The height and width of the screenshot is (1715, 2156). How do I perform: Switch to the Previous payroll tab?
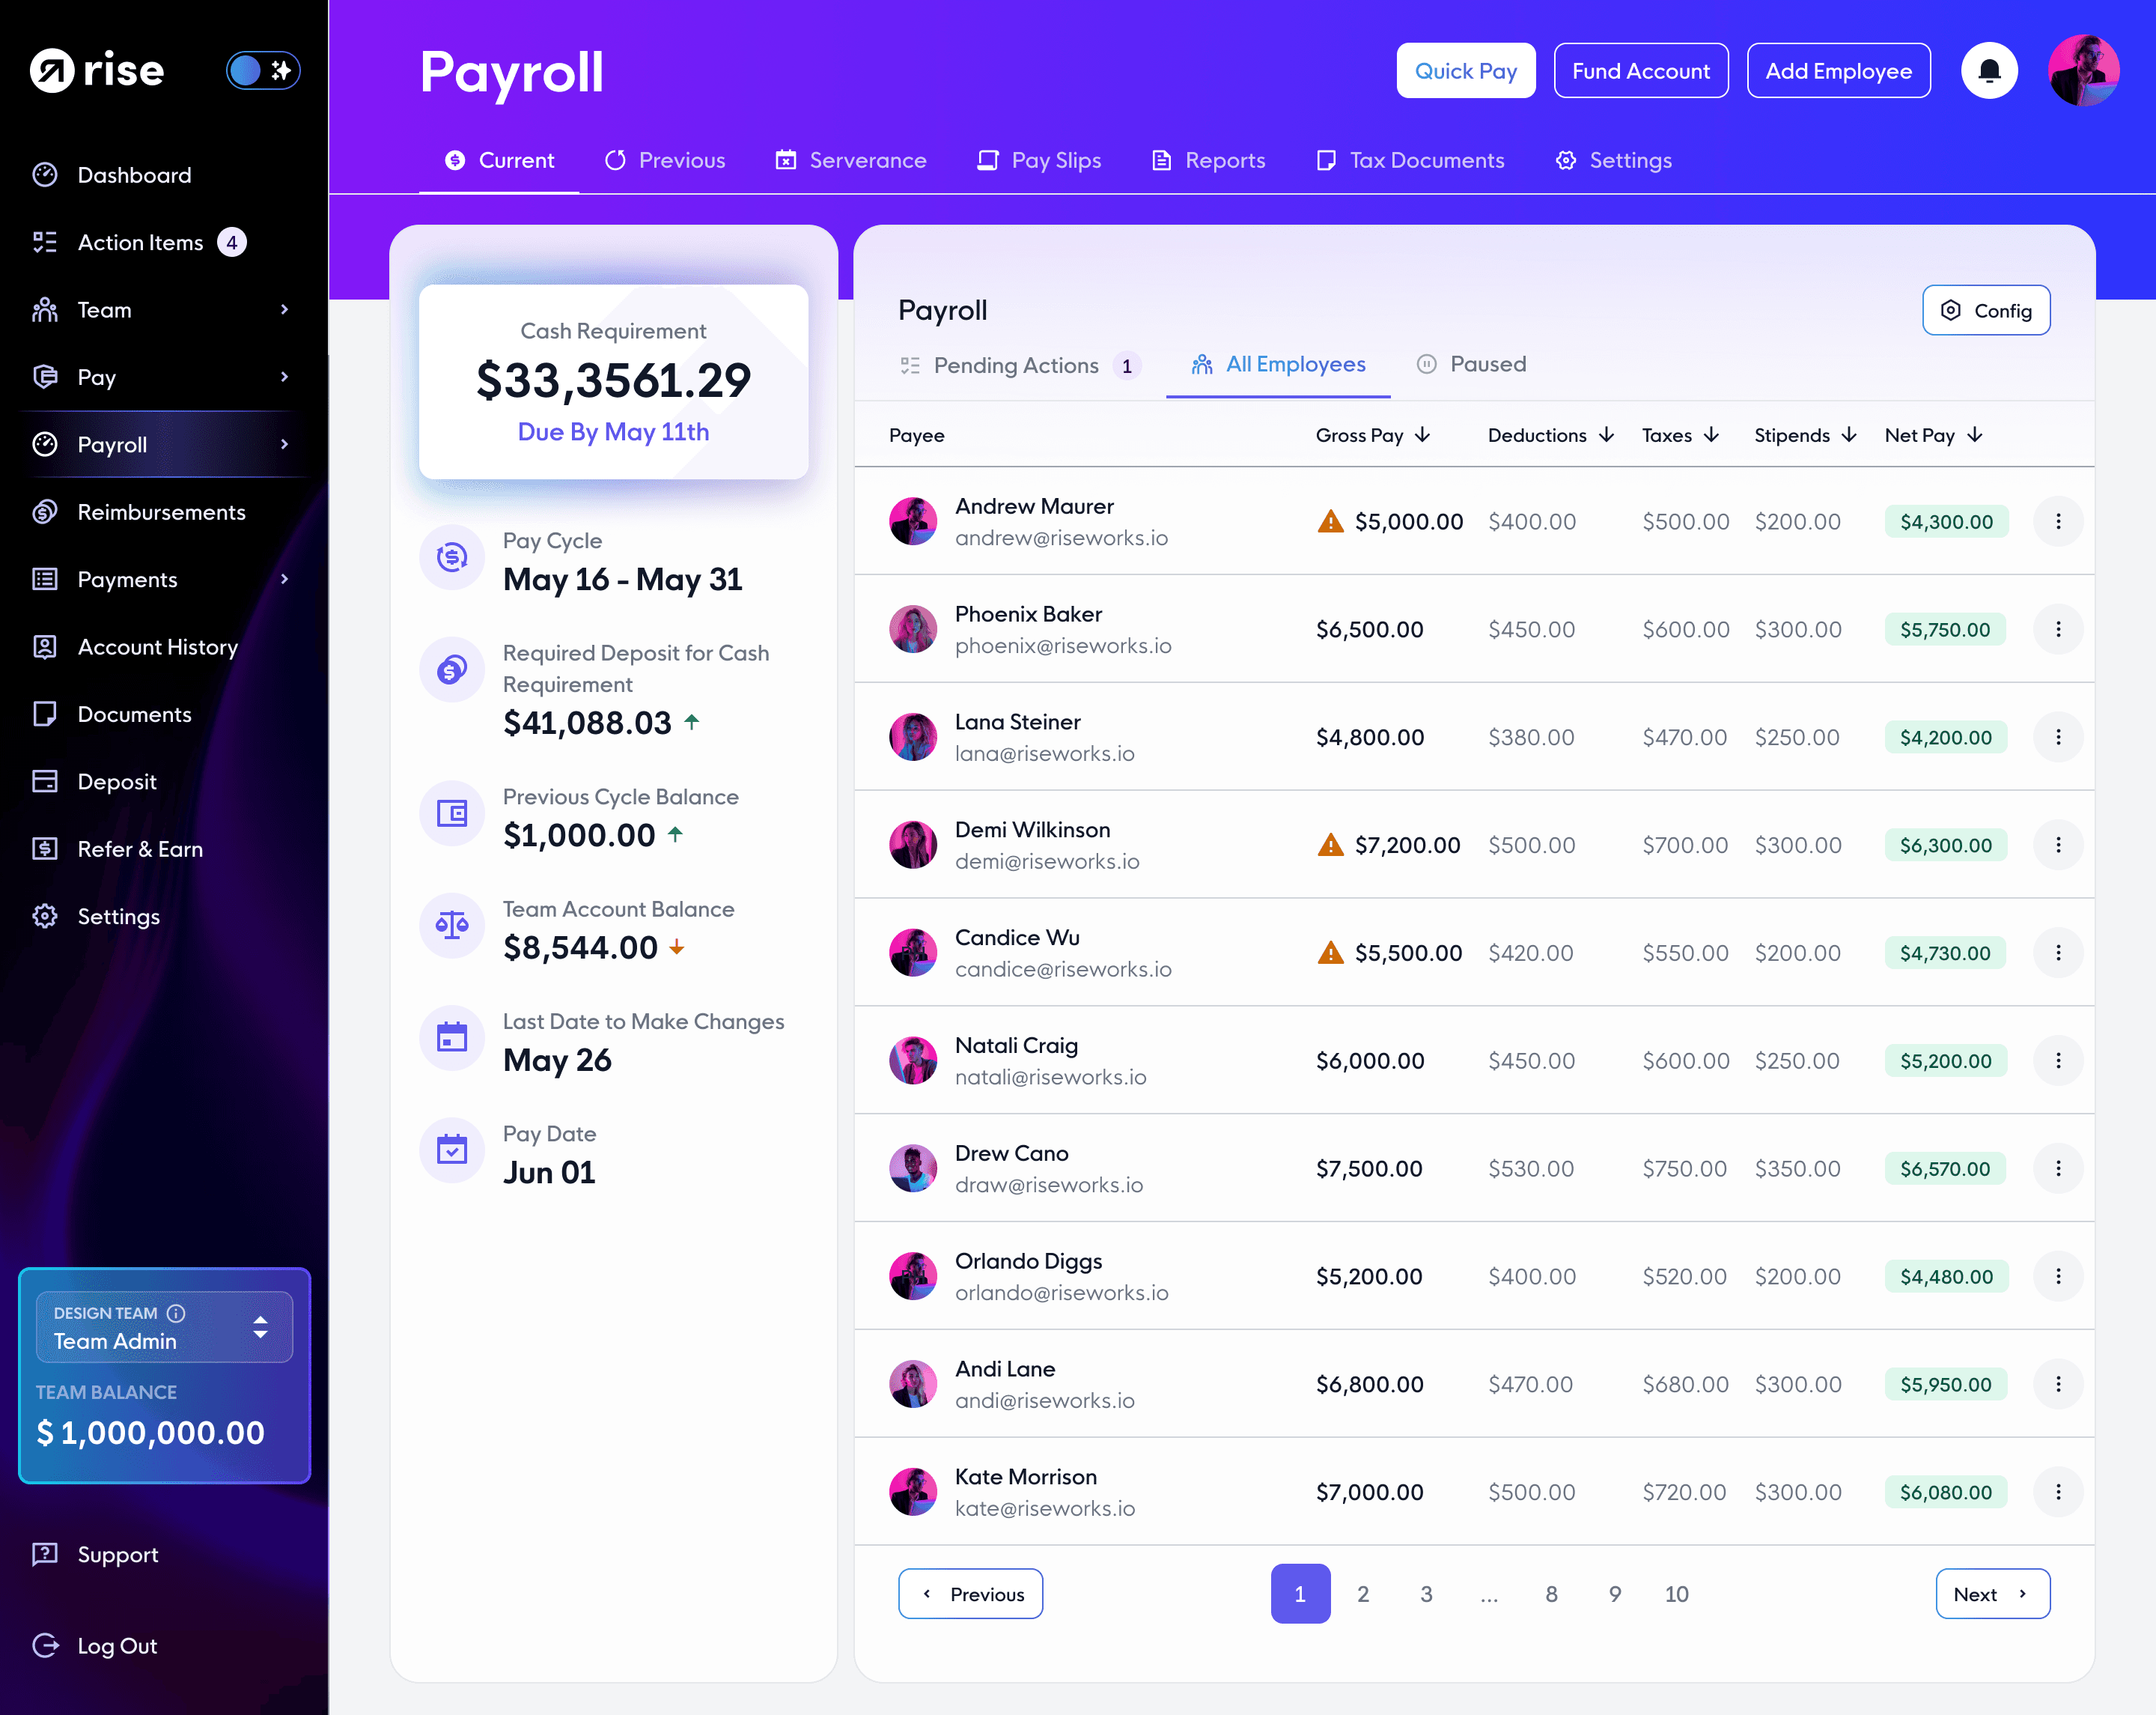tap(665, 160)
